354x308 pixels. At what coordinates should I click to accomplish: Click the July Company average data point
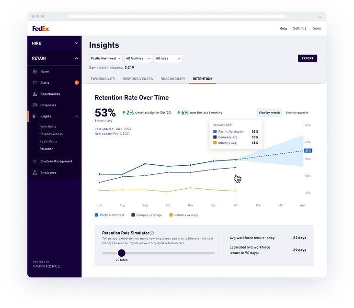100,182
